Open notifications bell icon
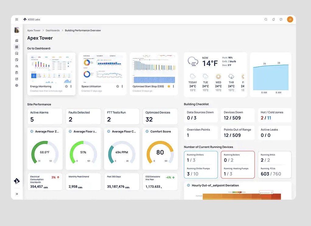Screen dimensions: 311x226 pos(273,19)
